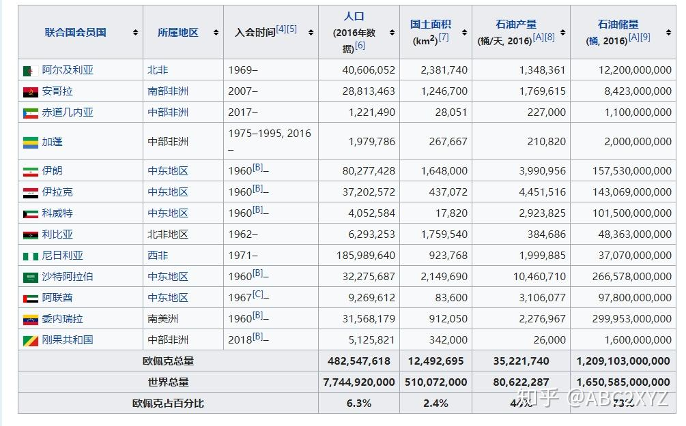The image size is (686, 426).
Task: Open 北非 region link in Algeria row
Action: pyautogui.click(x=158, y=70)
